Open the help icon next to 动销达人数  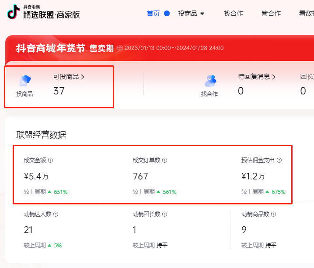(x=56, y=214)
